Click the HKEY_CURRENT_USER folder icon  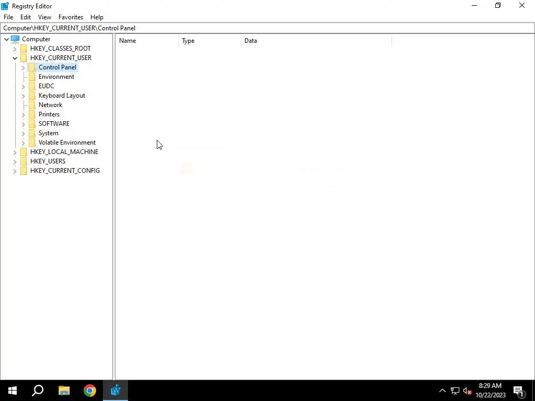(x=24, y=57)
